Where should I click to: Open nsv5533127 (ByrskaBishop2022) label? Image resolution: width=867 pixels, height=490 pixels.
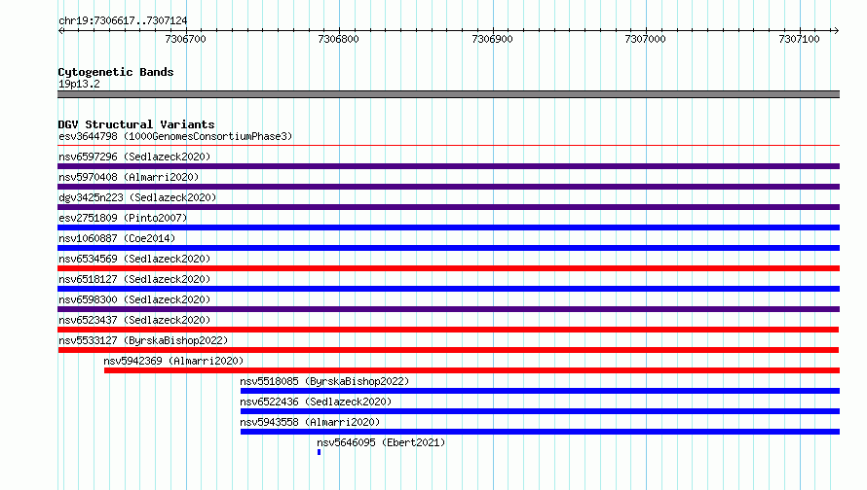pos(143,340)
